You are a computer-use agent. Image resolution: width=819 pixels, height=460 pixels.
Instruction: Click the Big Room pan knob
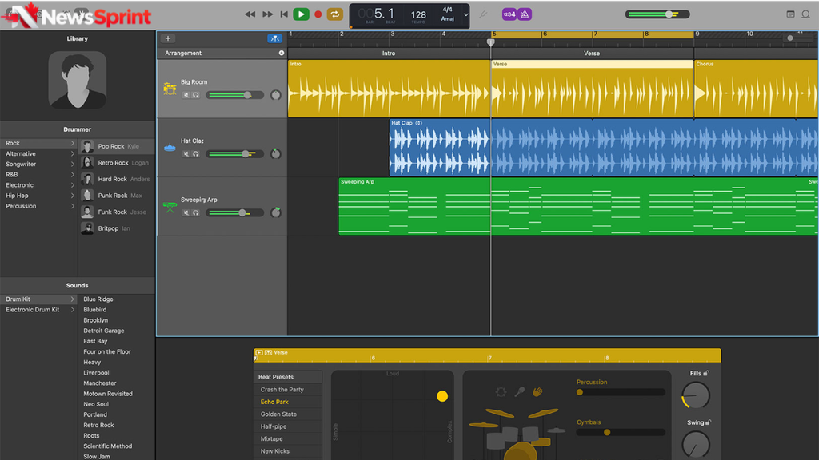pos(275,95)
